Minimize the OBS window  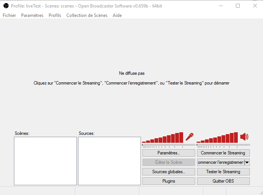[221, 6]
